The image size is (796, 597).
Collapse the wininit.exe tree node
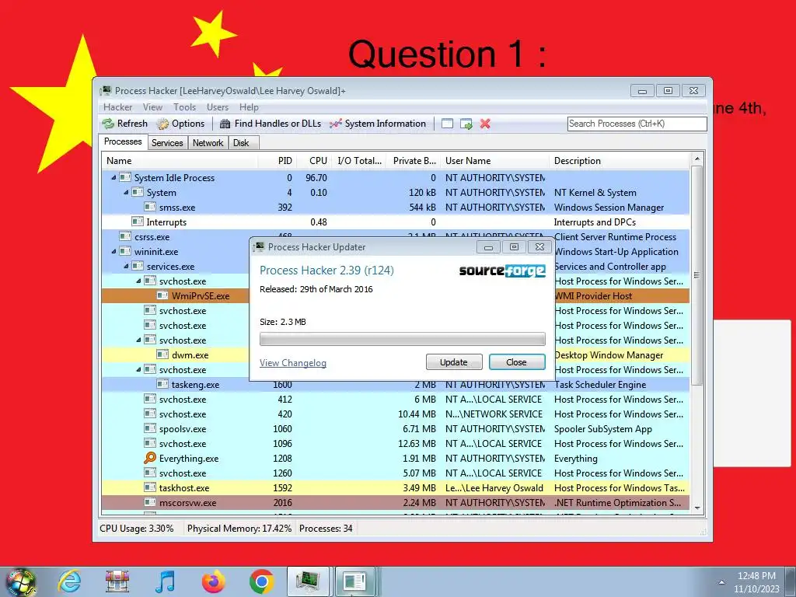(113, 251)
